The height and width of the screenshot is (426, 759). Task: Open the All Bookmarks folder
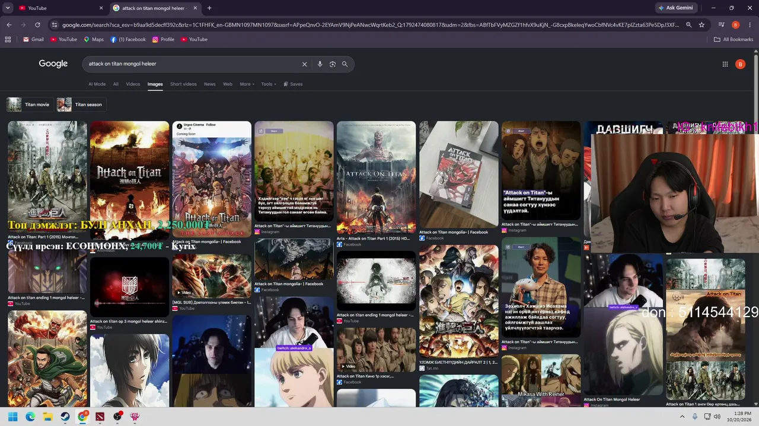734,40
